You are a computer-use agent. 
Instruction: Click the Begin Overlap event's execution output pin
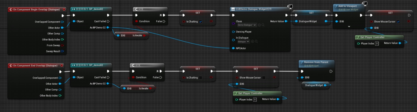tap(63, 15)
